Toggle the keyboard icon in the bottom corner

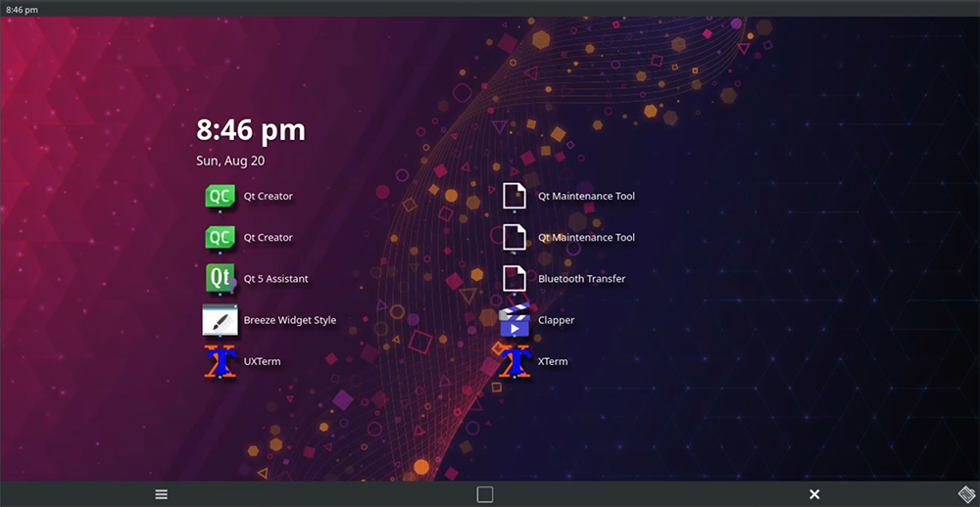[965, 494]
